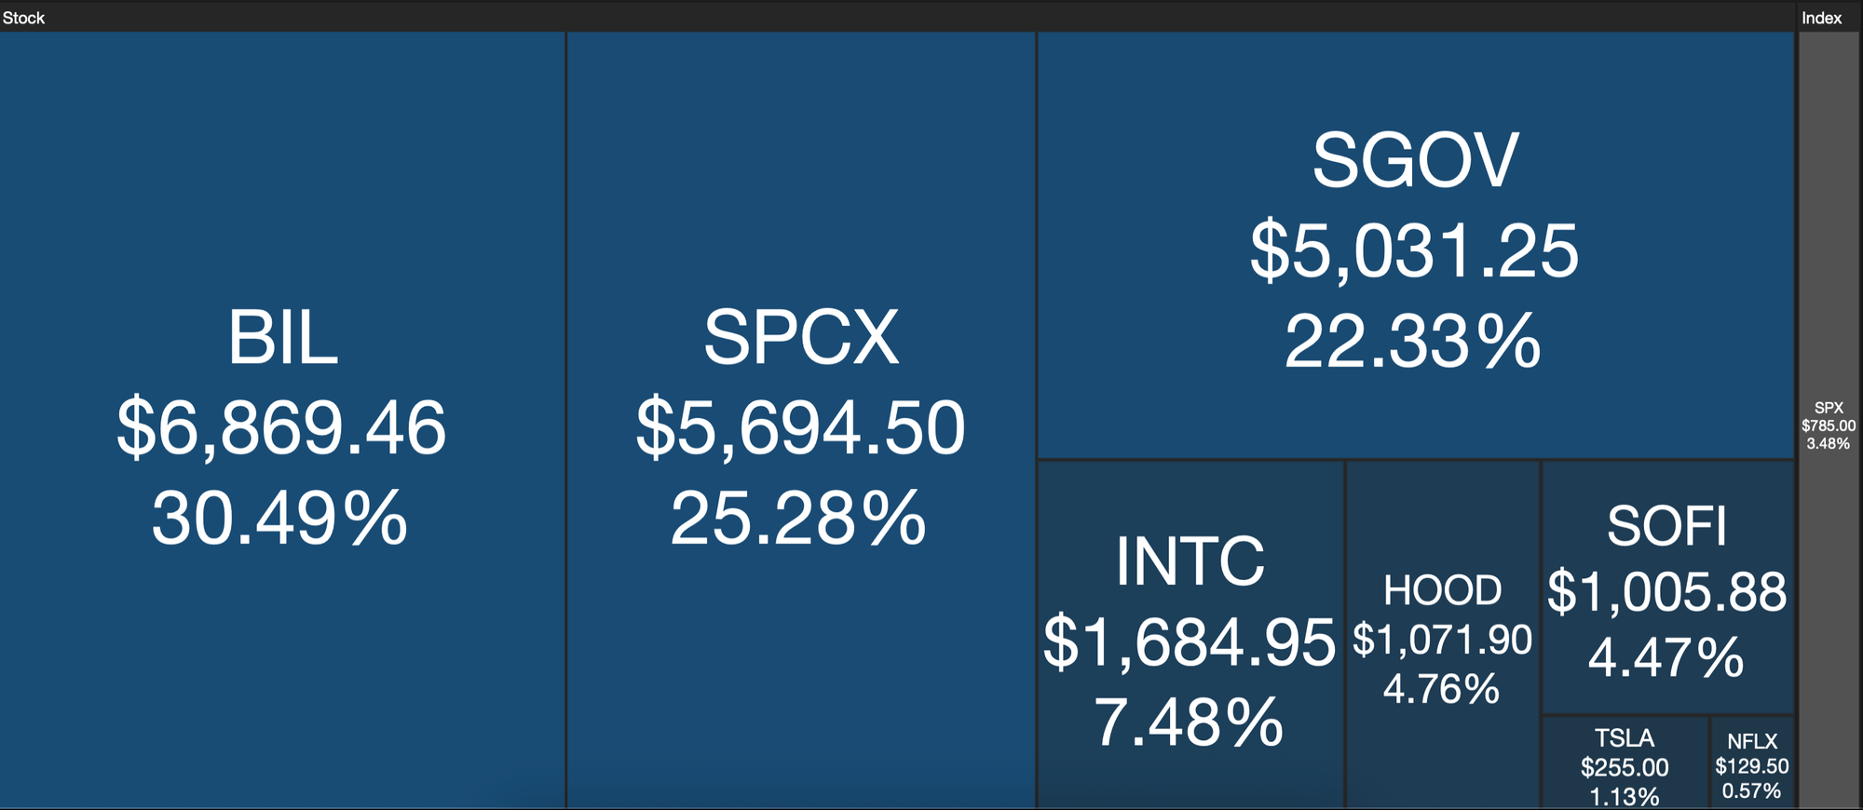
Task: Open the HOOD holding tile
Action: pos(1443,635)
